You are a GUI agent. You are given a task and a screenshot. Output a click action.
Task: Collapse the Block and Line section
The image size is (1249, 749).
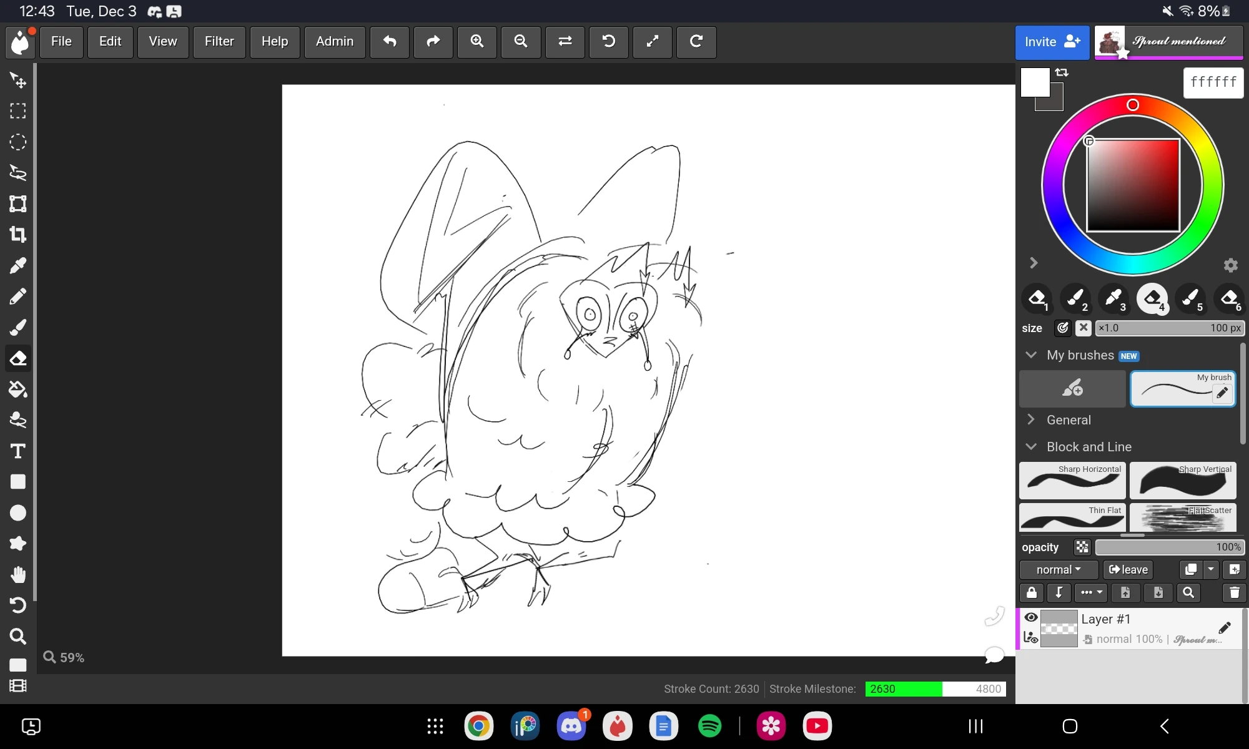tap(1089, 447)
